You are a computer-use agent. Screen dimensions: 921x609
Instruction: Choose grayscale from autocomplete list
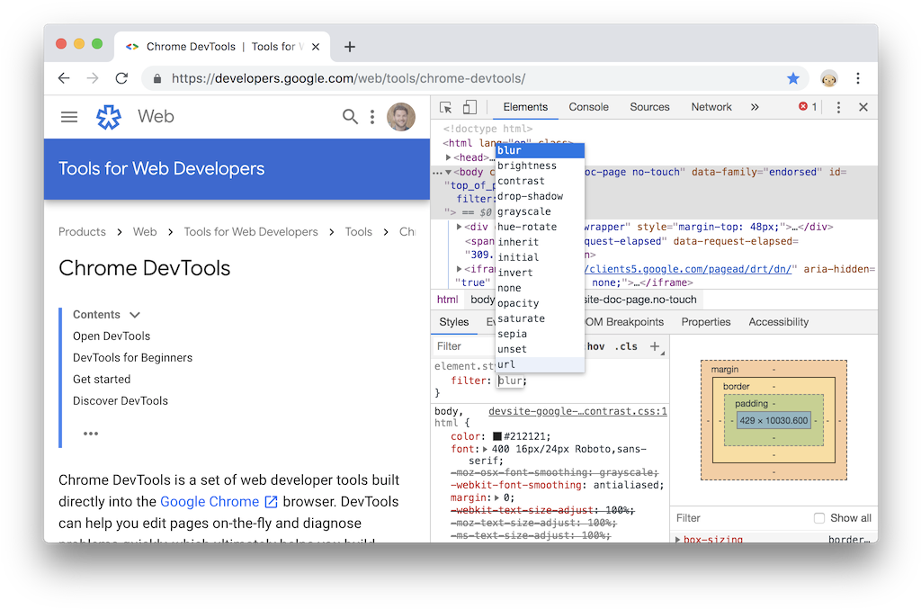tap(540, 211)
